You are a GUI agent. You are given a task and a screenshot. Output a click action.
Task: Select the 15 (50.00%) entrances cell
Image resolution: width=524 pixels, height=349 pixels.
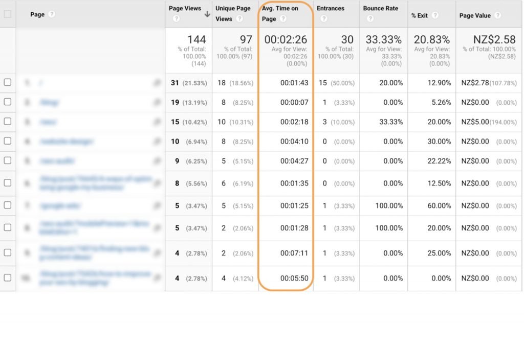pos(337,83)
